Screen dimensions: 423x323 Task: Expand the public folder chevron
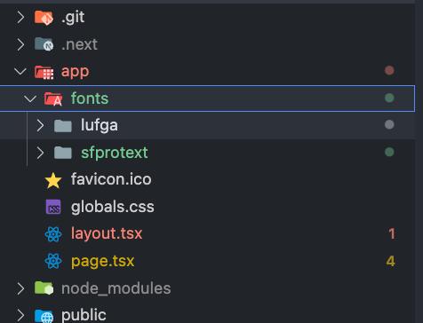tap(20, 315)
